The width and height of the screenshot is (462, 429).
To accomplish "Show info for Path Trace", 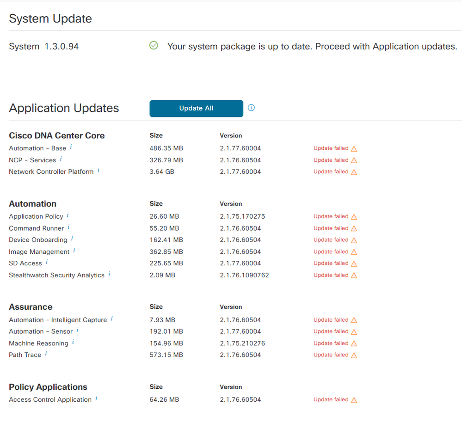I will (x=46, y=354).
